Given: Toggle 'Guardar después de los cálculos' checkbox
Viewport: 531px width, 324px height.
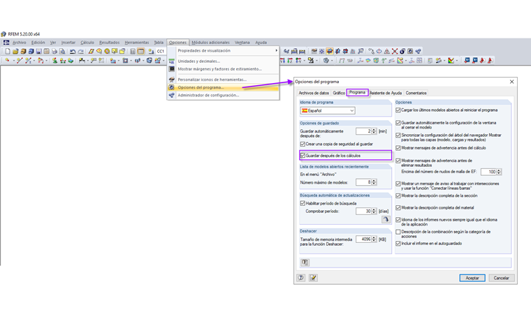Looking at the screenshot, I should pyautogui.click(x=303, y=156).
